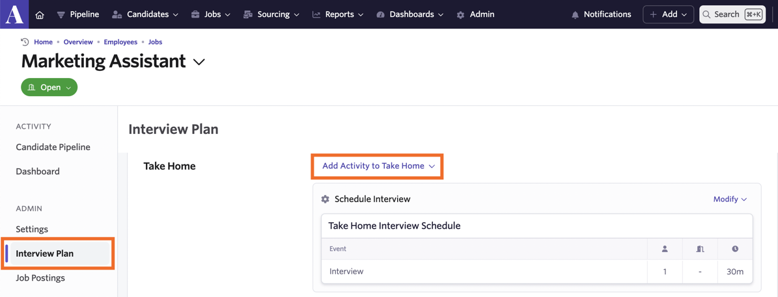Click the interviewer count 1 cell
Image resolution: width=778 pixels, height=297 pixels.
click(665, 271)
